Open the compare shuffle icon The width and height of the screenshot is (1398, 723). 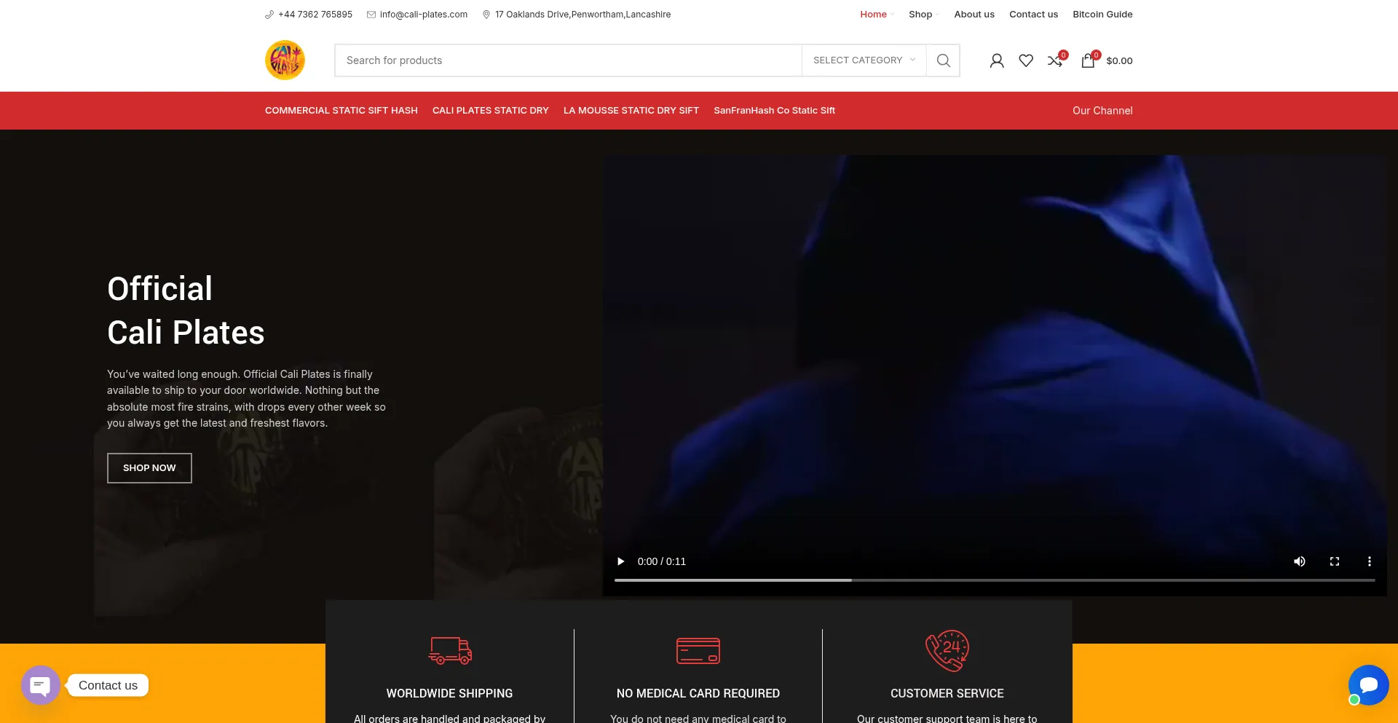(1055, 61)
